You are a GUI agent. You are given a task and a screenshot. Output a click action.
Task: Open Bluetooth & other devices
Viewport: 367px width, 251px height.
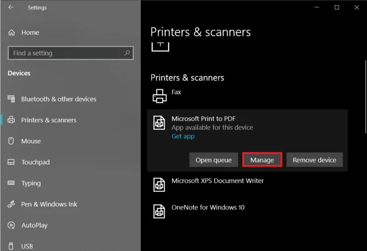click(x=59, y=99)
